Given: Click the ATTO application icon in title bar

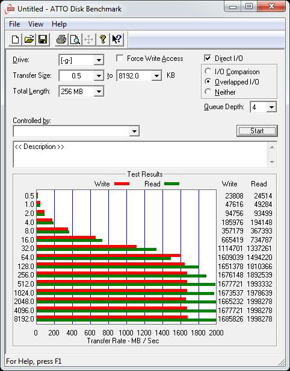Looking at the screenshot, I should point(10,9).
